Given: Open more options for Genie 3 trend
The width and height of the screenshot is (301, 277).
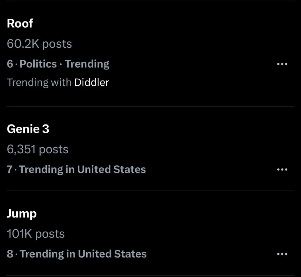Looking at the screenshot, I should tap(282, 170).
